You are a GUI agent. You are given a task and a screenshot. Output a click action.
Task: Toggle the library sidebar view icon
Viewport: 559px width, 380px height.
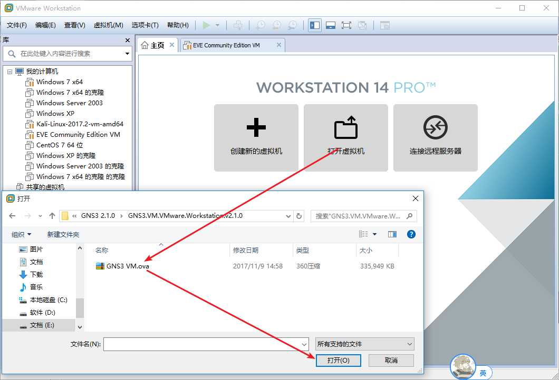click(x=315, y=25)
